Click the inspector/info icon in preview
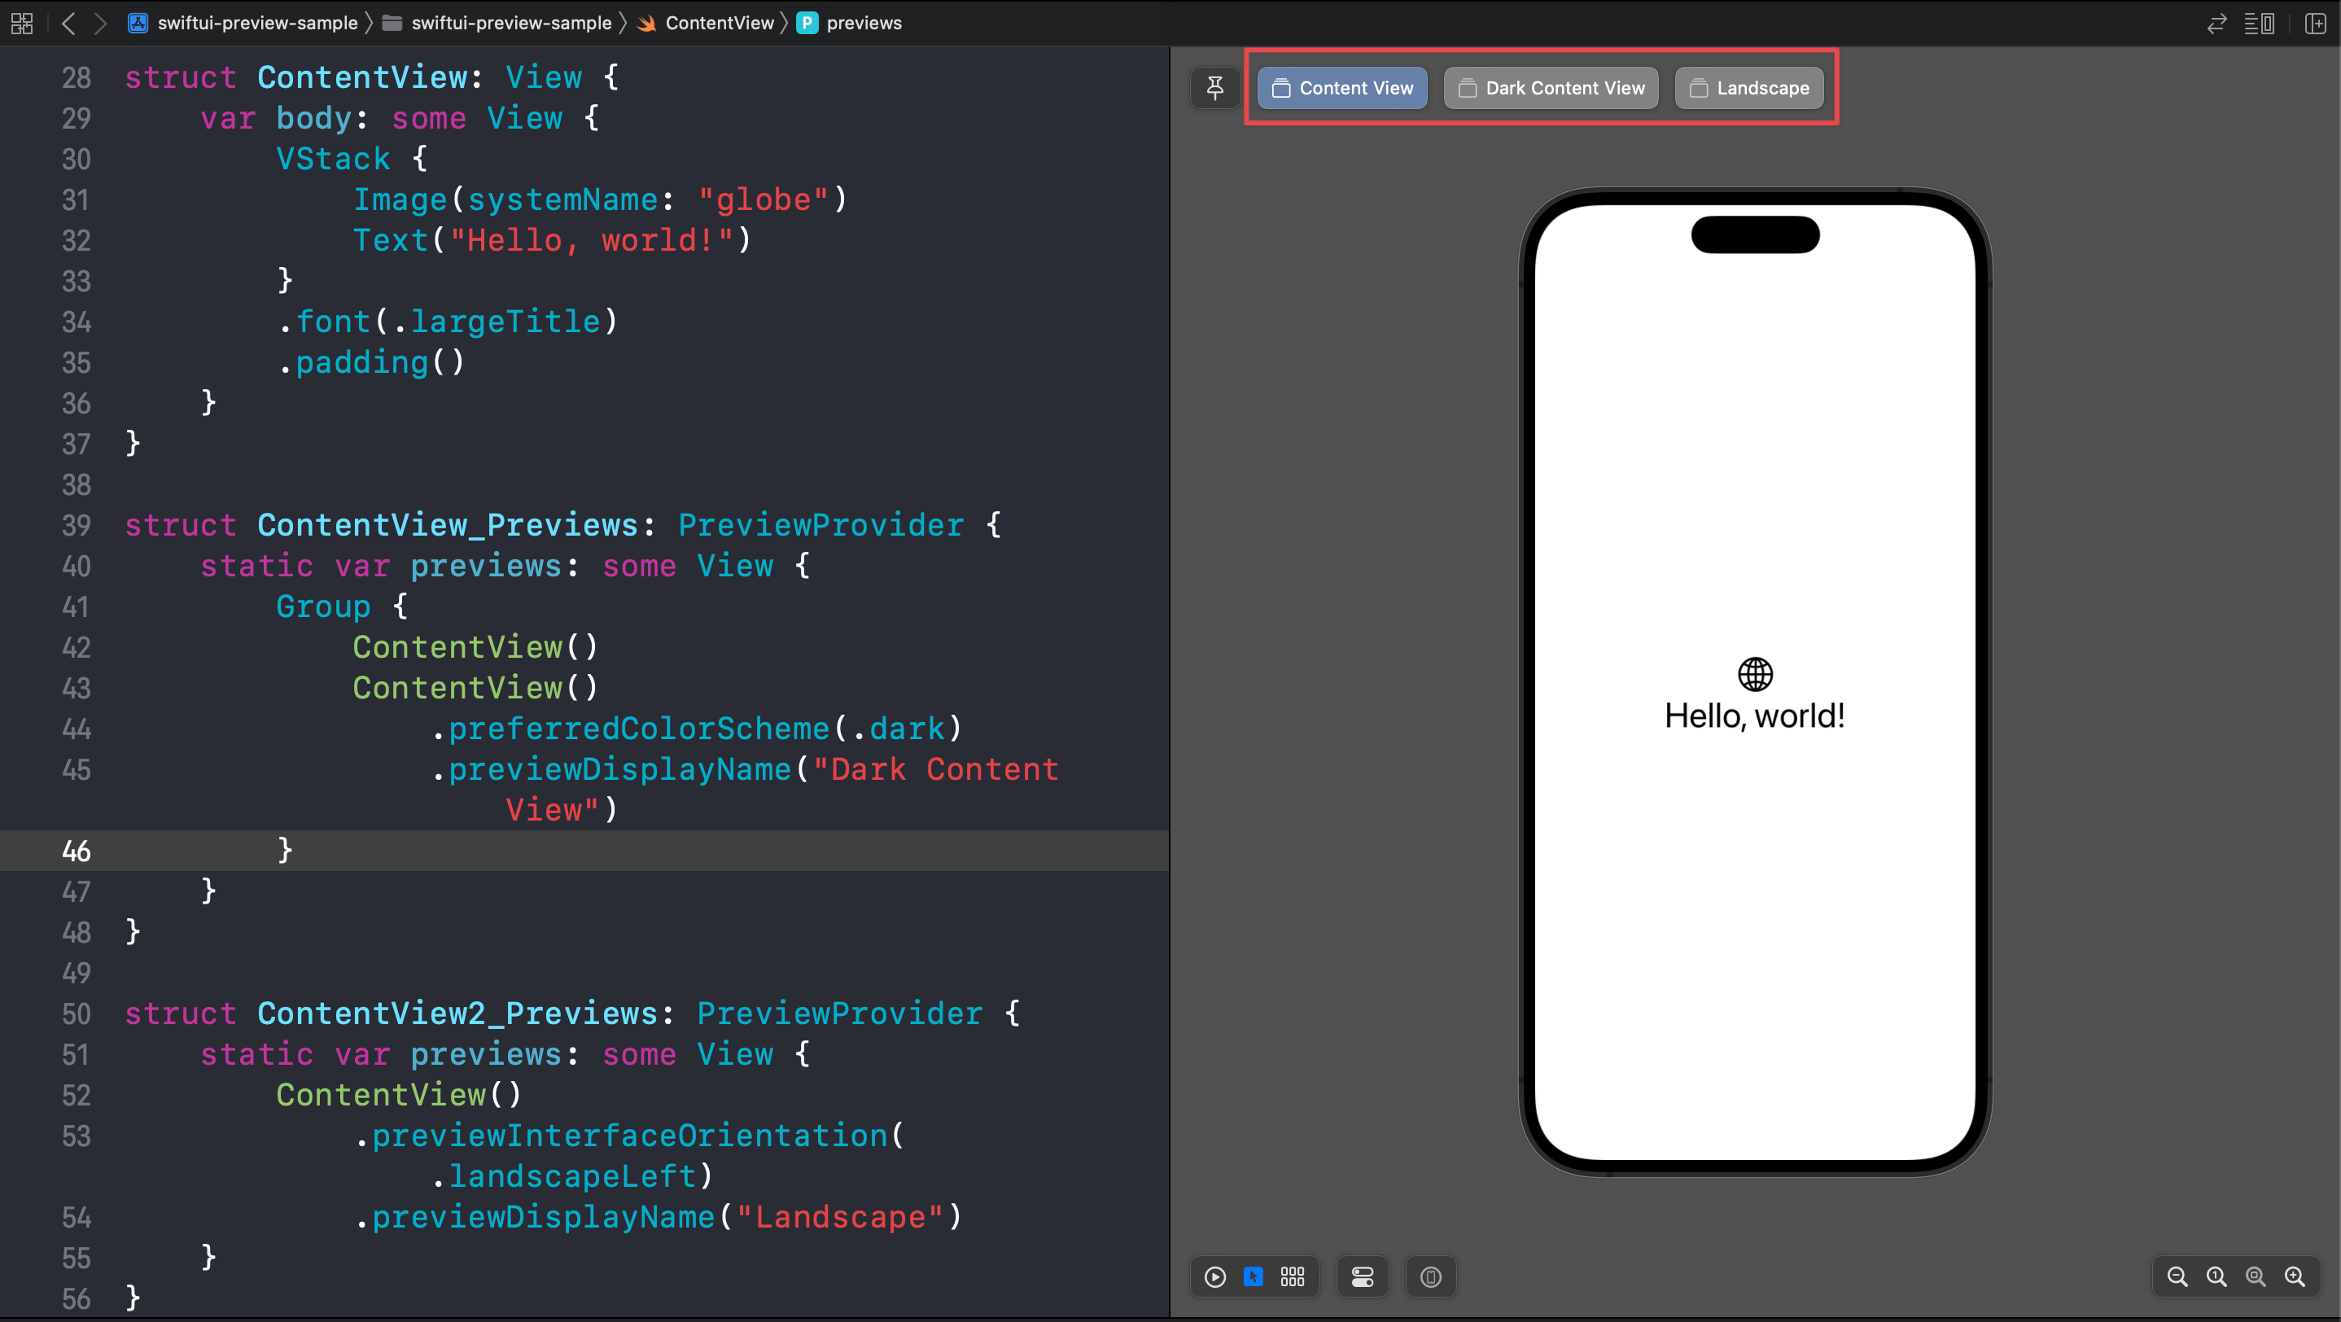The image size is (2341, 1322). coord(1431,1277)
